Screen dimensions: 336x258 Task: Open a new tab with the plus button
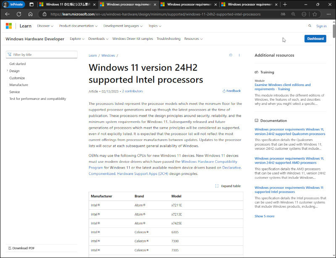[x=285, y=4]
